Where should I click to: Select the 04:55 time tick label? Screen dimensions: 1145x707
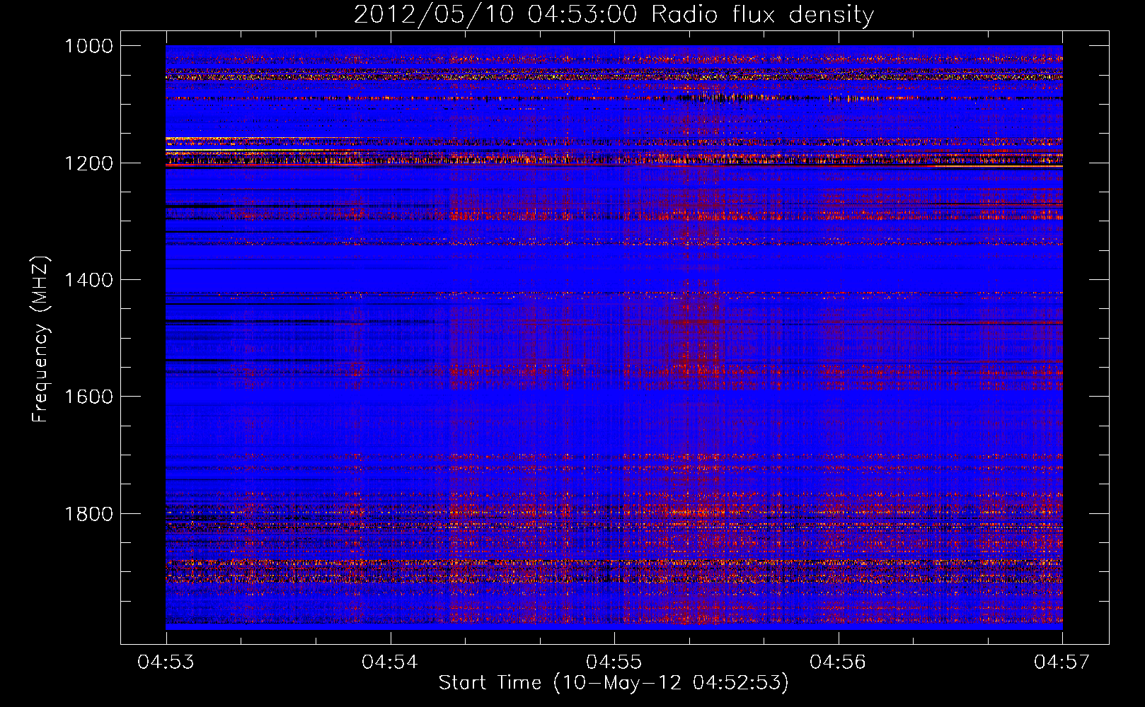(x=614, y=662)
